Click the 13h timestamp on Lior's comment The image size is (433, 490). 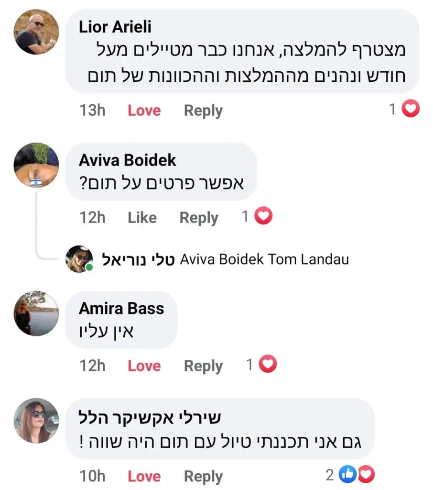point(91,110)
